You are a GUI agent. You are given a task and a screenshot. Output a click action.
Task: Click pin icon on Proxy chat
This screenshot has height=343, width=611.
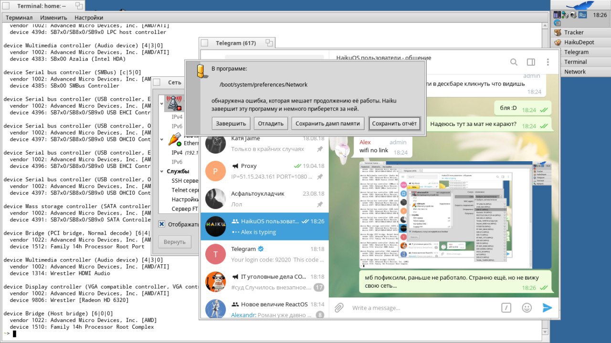tap(320, 177)
